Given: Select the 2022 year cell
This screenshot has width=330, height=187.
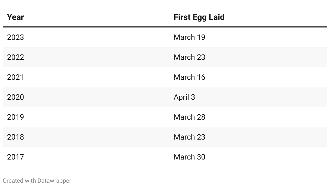Looking at the screenshot, I should 15,57.
